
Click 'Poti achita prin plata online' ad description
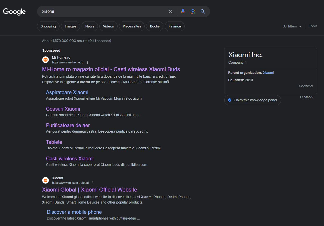coord(109,79)
